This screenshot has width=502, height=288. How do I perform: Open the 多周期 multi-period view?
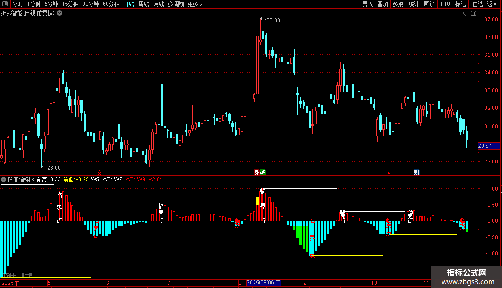176,4
